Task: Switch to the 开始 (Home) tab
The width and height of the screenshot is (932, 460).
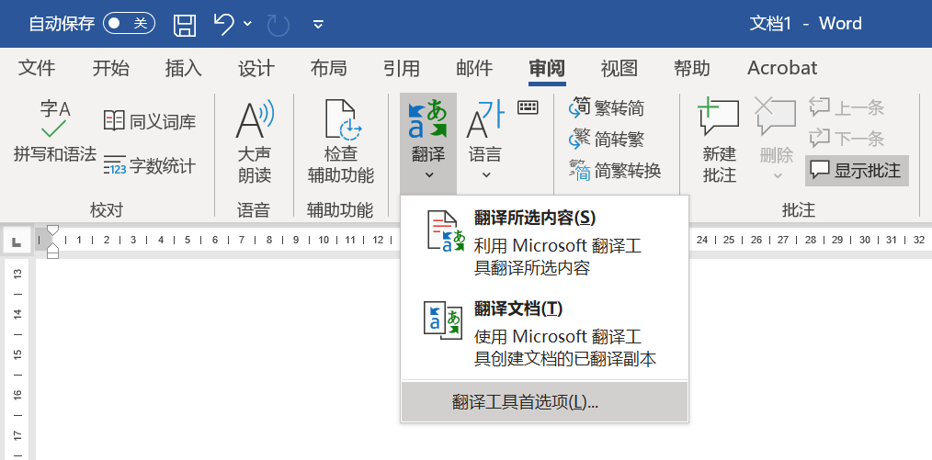Action: pyautogui.click(x=110, y=68)
